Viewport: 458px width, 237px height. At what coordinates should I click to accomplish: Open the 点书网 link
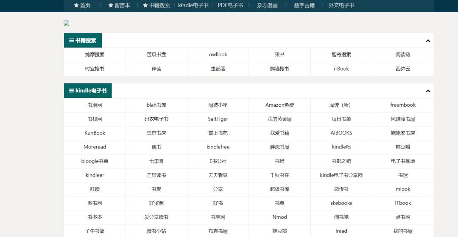(403, 217)
